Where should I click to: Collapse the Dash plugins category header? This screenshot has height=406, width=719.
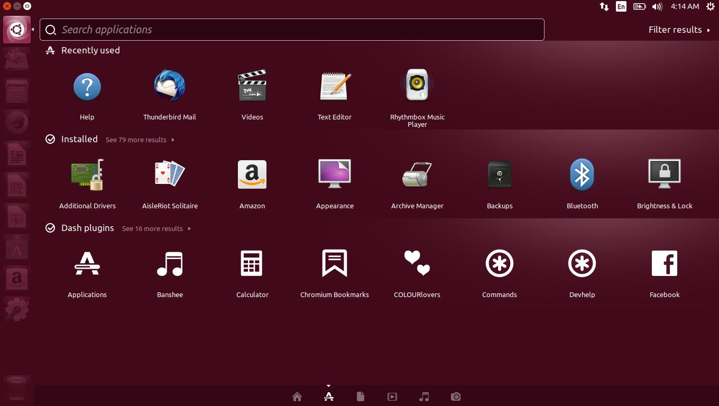pyautogui.click(x=80, y=228)
